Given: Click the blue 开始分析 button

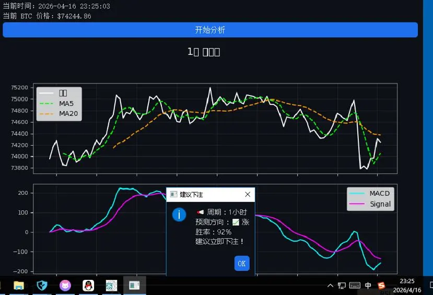Looking at the screenshot, I should click(x=210, y=30).
